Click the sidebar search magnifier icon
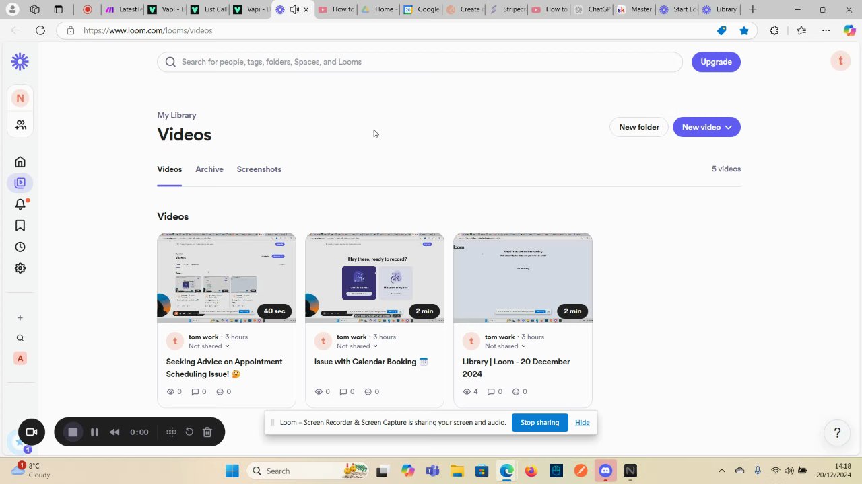 (x=20, y=338)
